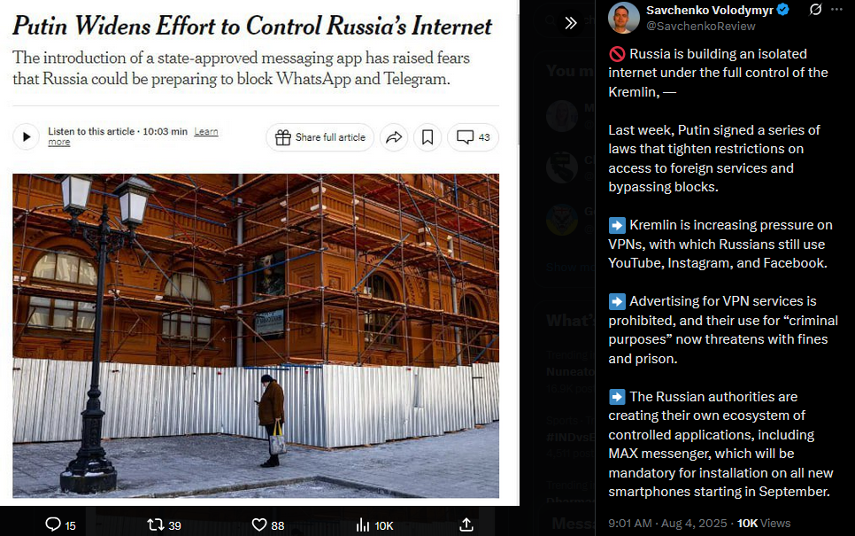Viewport: 855px width, 536px height.
Task: Click the Savchenko Volodymyr display name
Action: tap(710, 10)
